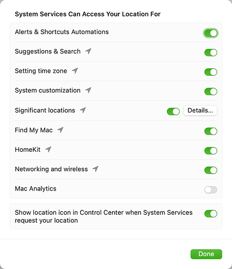Disable Alerts & Shortcuts Automations toggle
The width and height of the screenshot is (232, 269).
coord(210,33)
